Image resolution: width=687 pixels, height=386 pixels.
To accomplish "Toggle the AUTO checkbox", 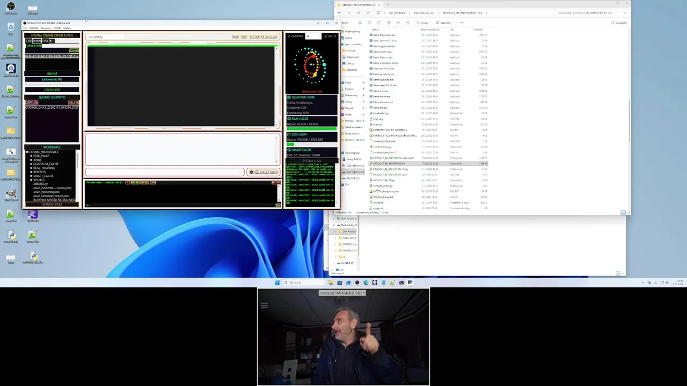I will pyautogui.click(x=326, y=36).
